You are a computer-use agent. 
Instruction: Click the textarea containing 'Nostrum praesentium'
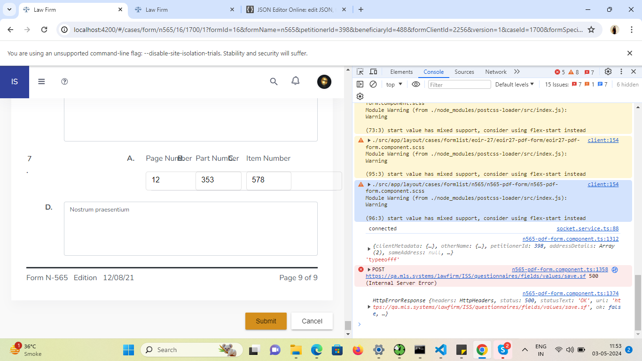point(191,229)
